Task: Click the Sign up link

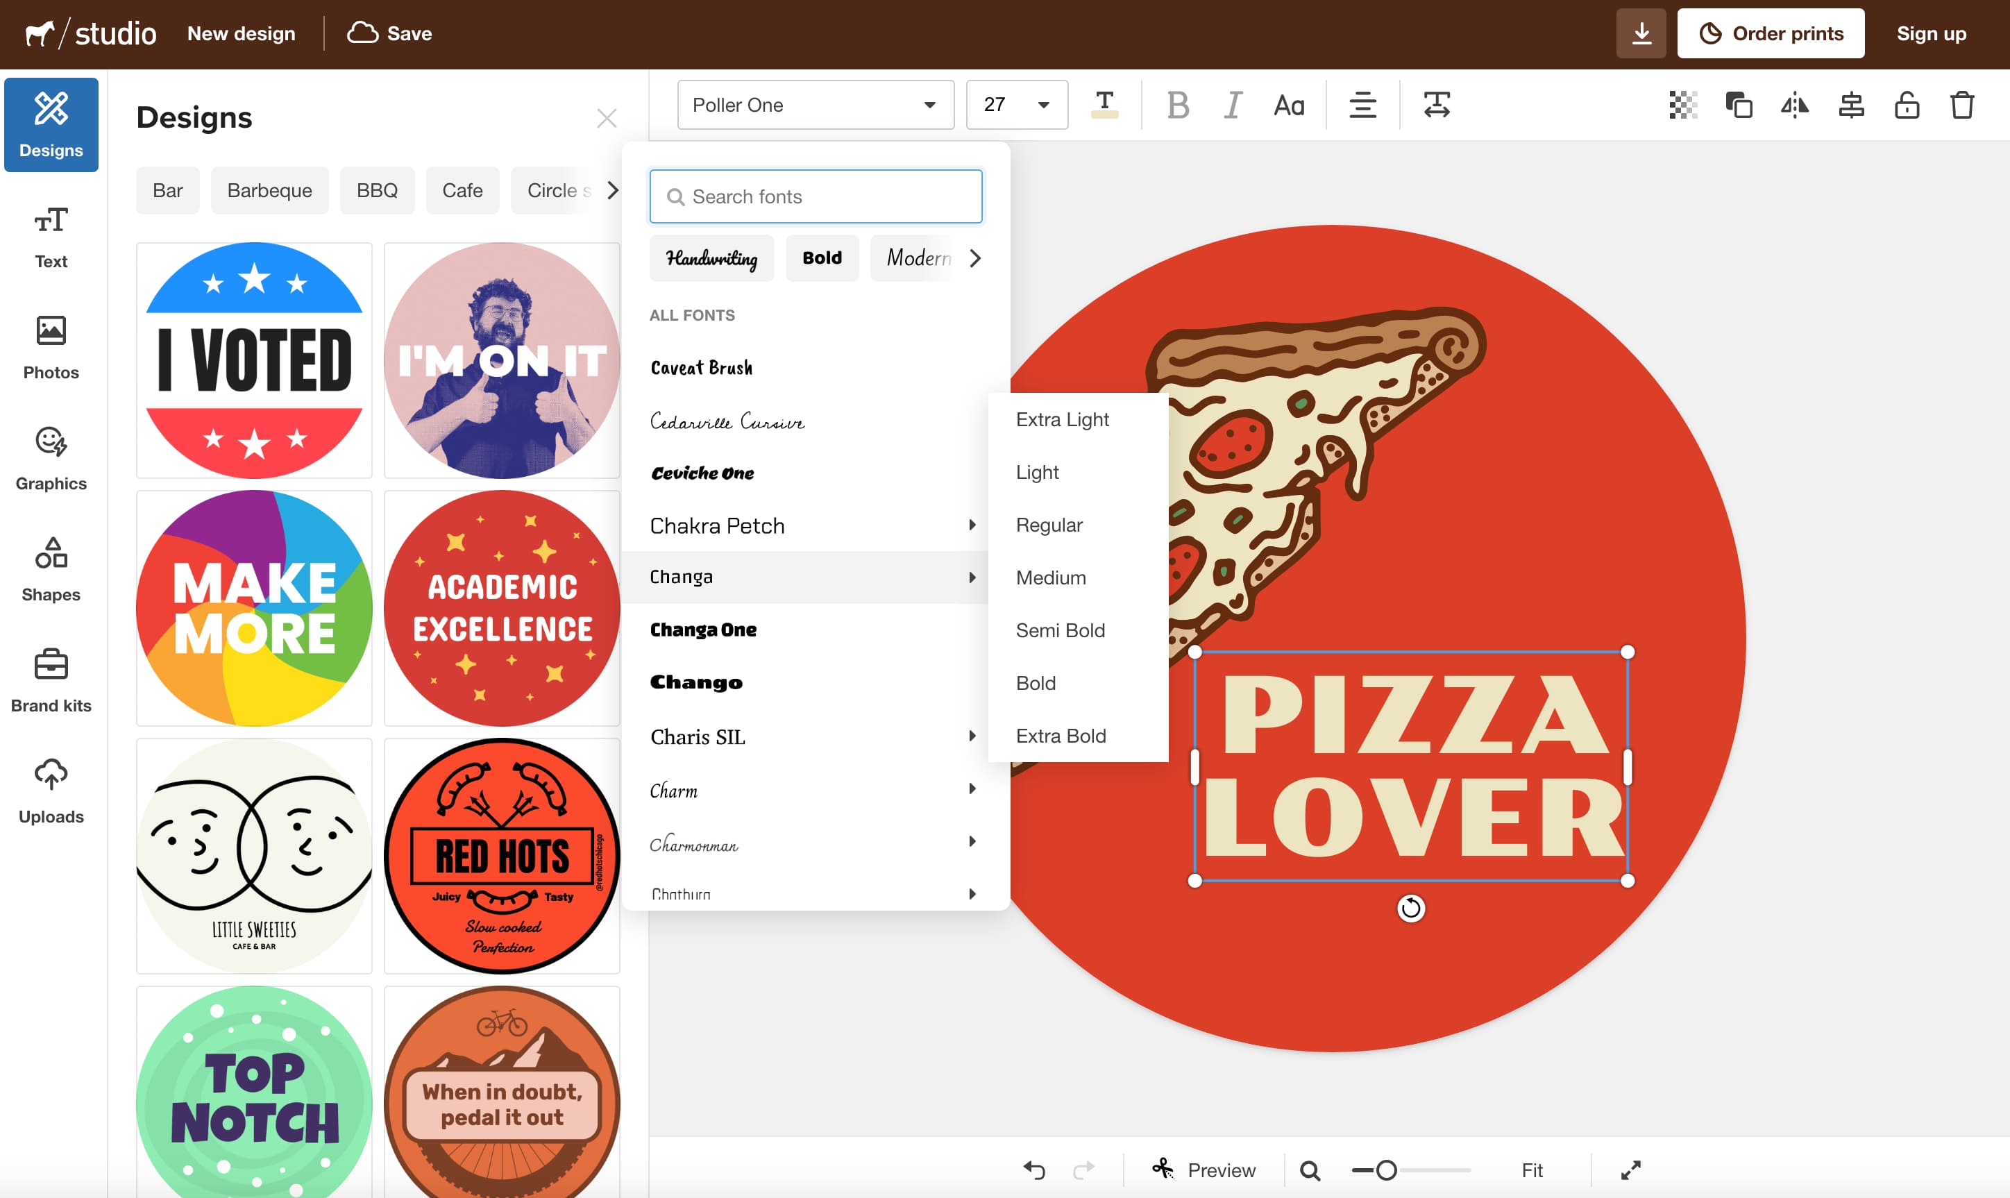Action: 1930,33
